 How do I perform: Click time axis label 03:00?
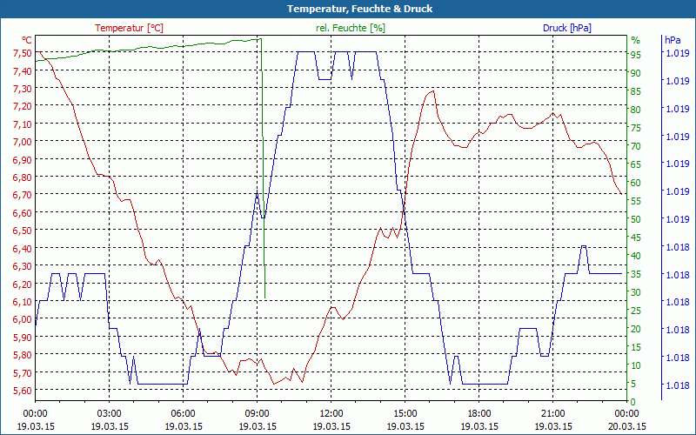tap(110, 414)
